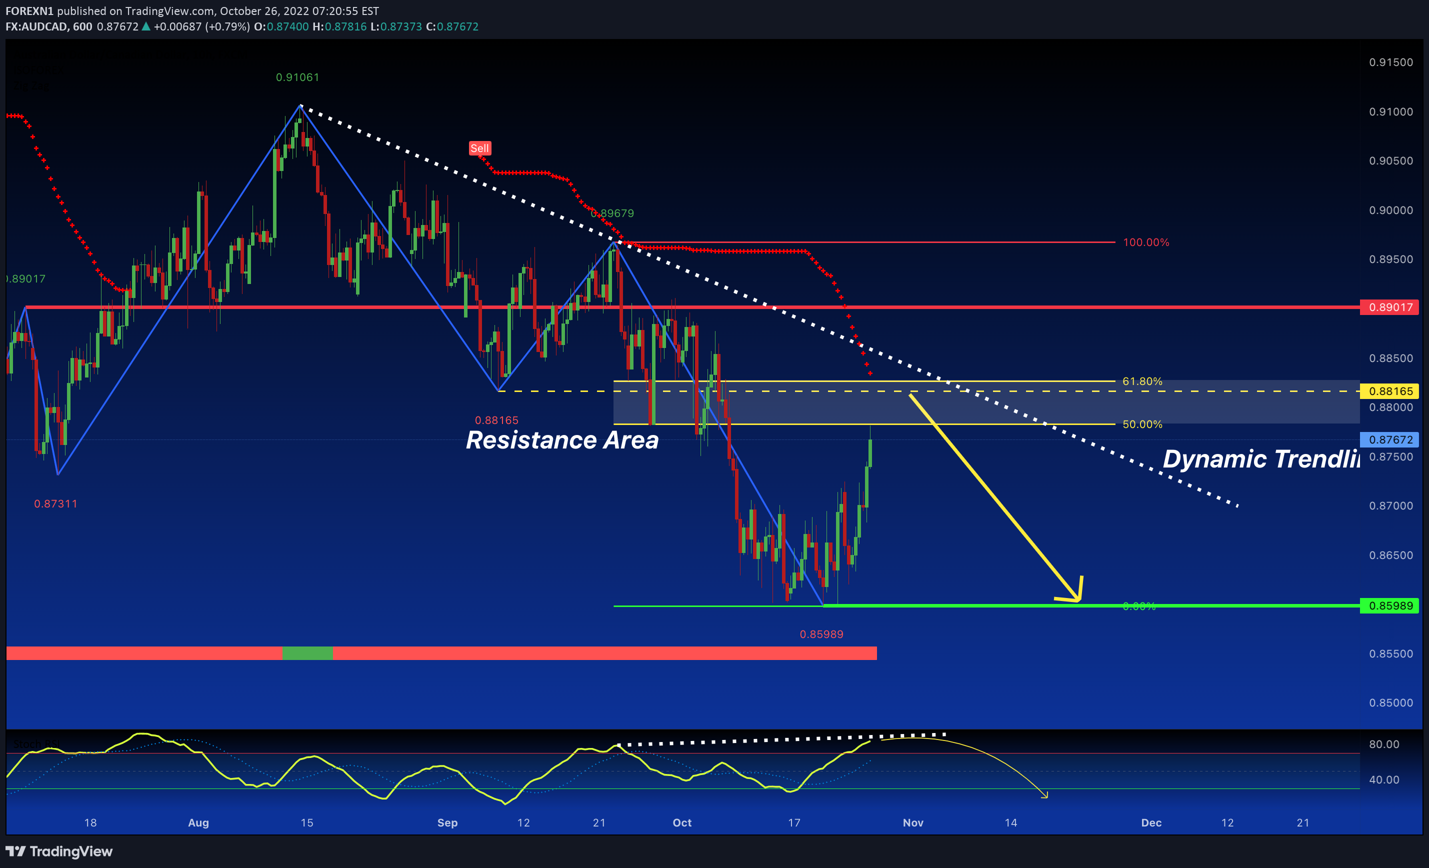
Task: Click the 17 date label on time axis
Action: [x=794, y=823]
